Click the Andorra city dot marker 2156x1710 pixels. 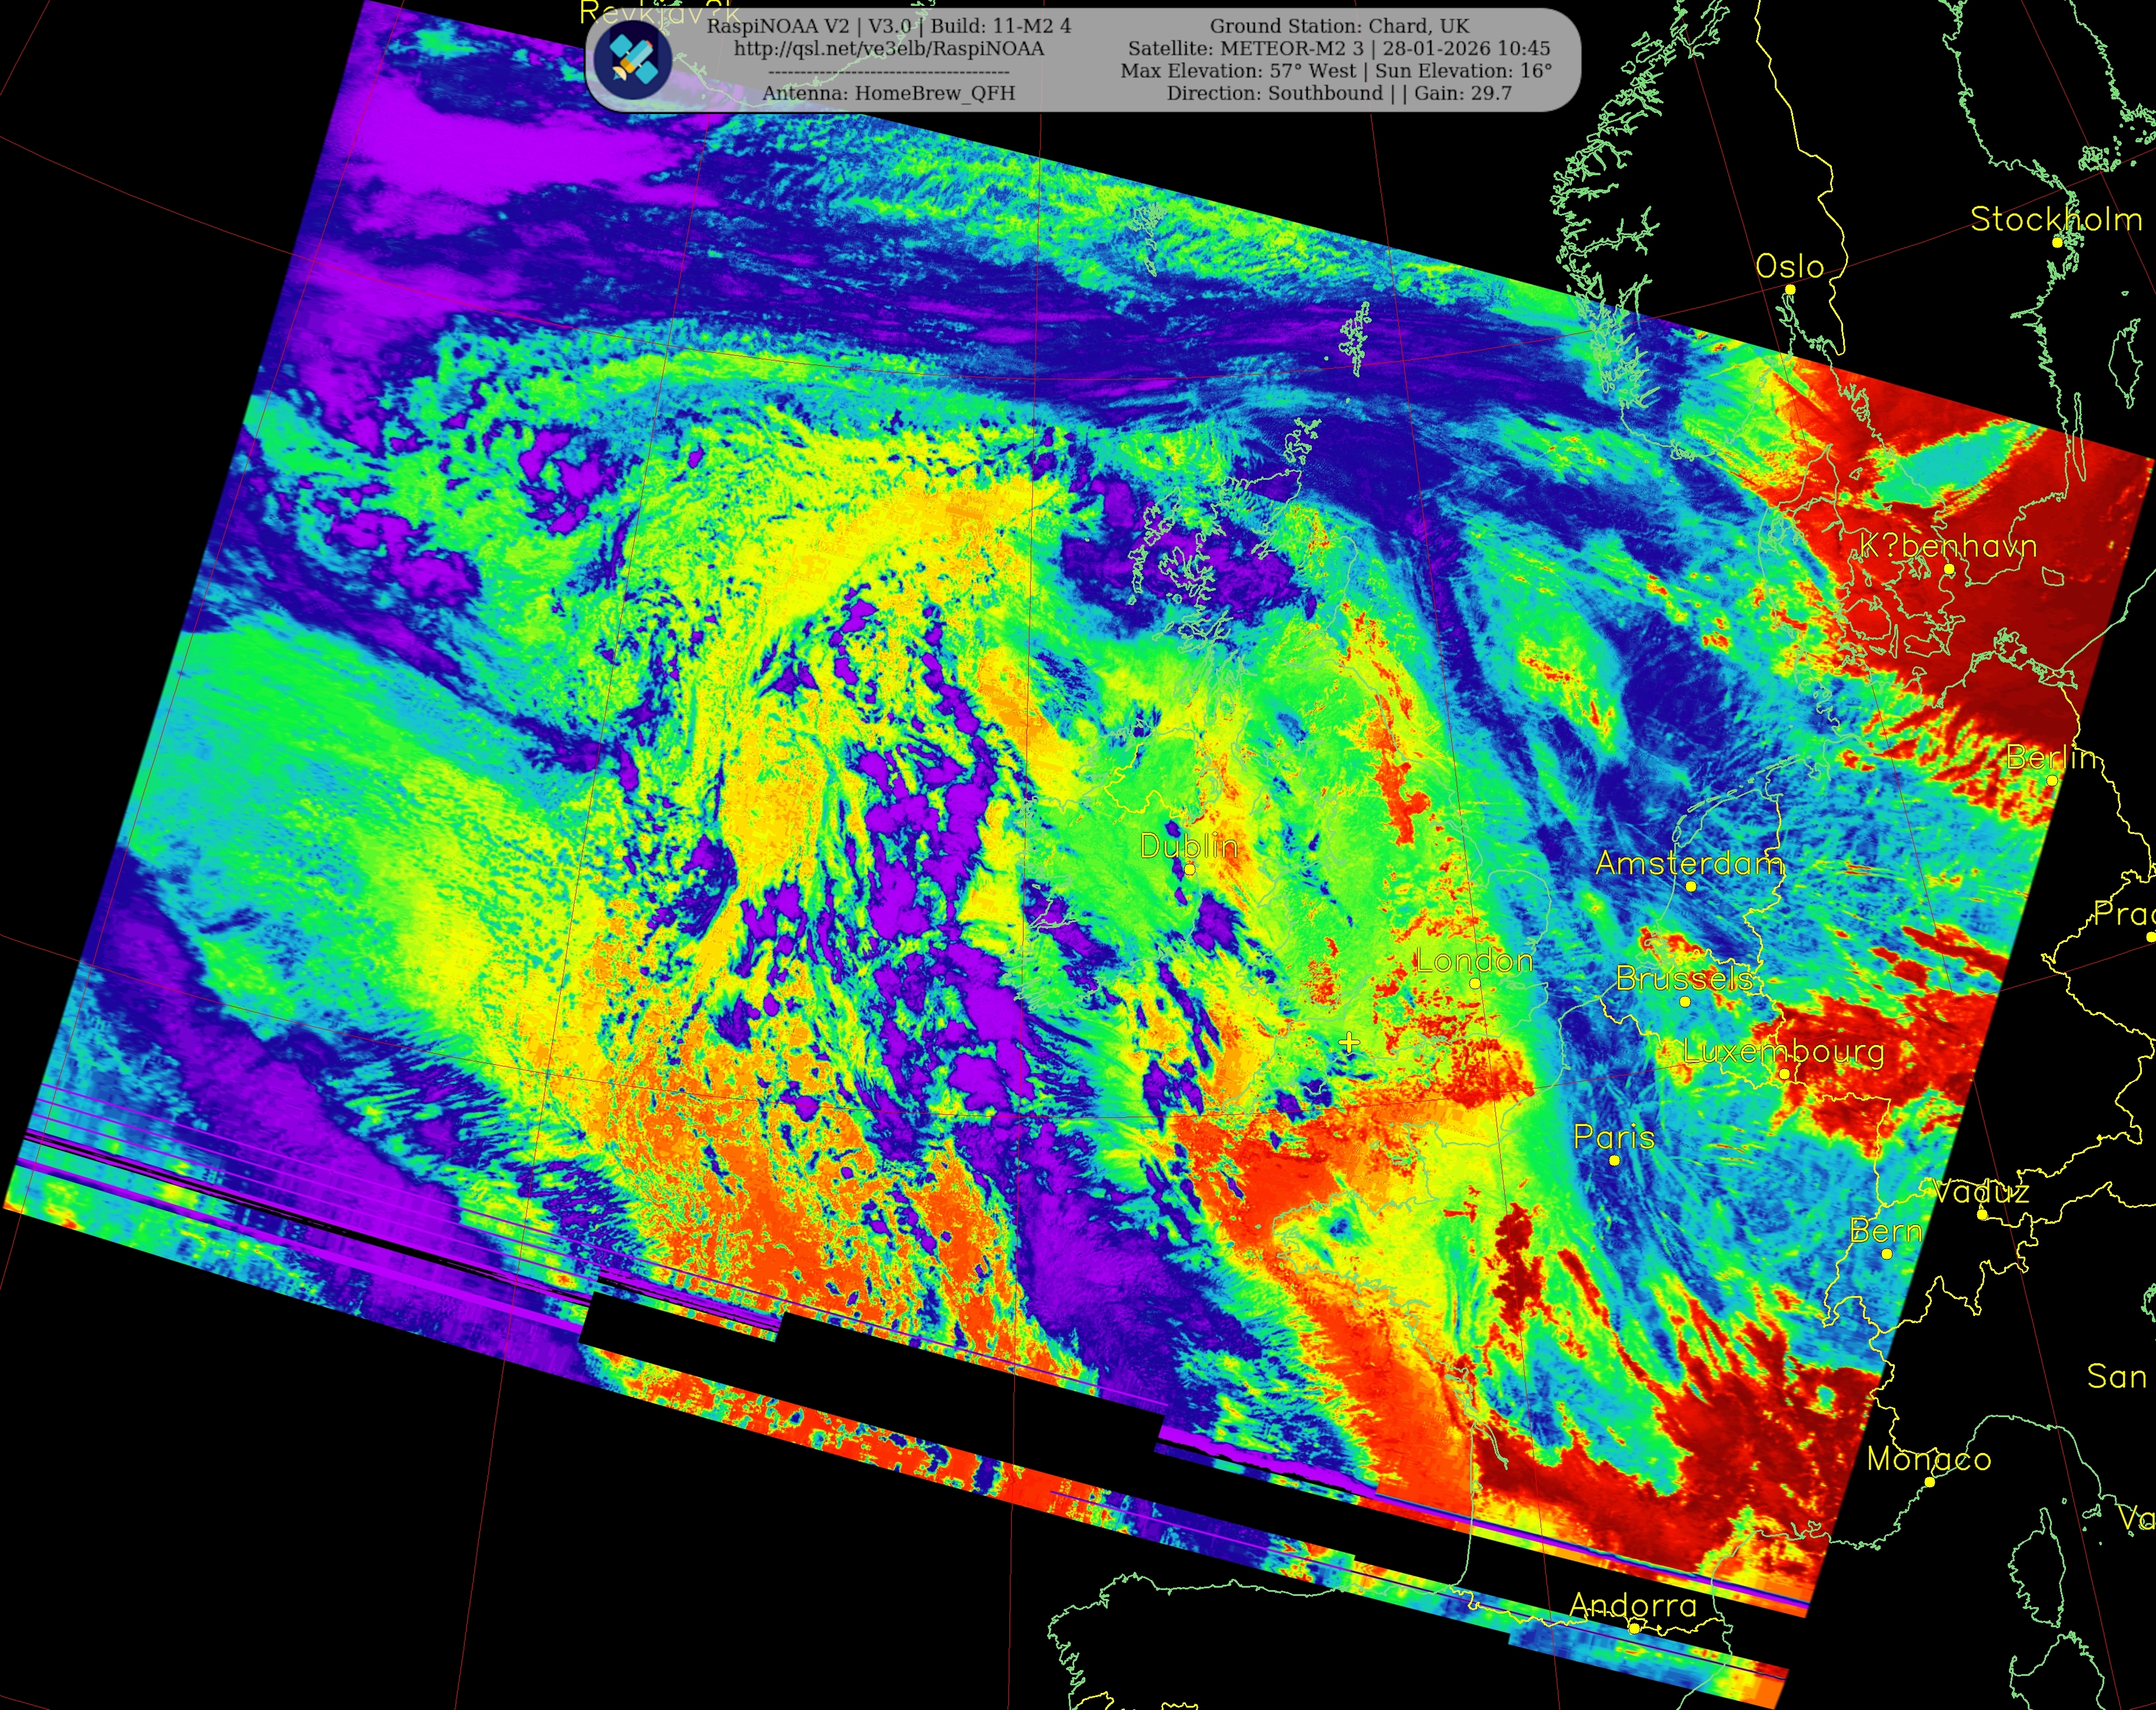coord(1634,1628)
